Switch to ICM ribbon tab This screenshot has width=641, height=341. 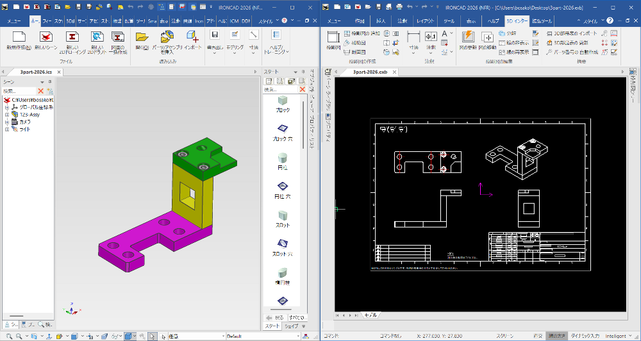point(235,21)
